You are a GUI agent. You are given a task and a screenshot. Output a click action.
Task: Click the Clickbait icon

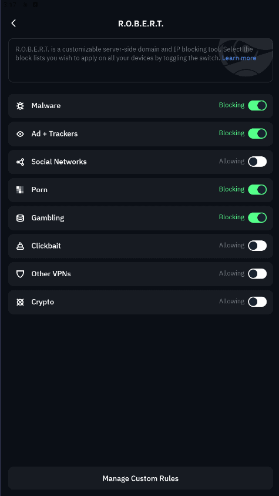click(20, 246)
